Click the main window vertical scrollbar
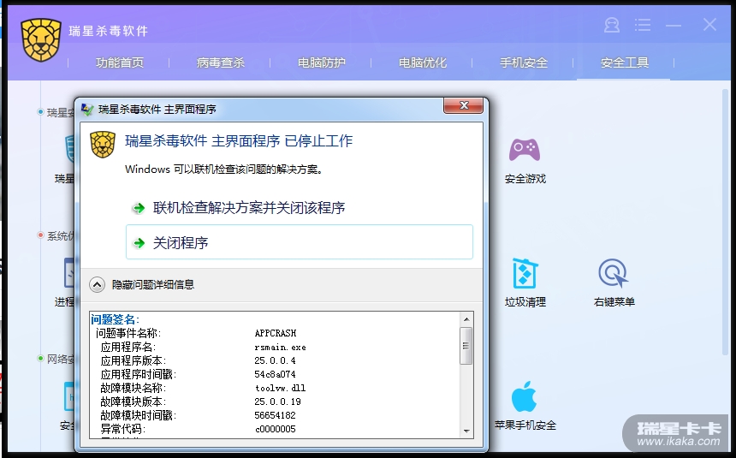 [x=725, y=221]
